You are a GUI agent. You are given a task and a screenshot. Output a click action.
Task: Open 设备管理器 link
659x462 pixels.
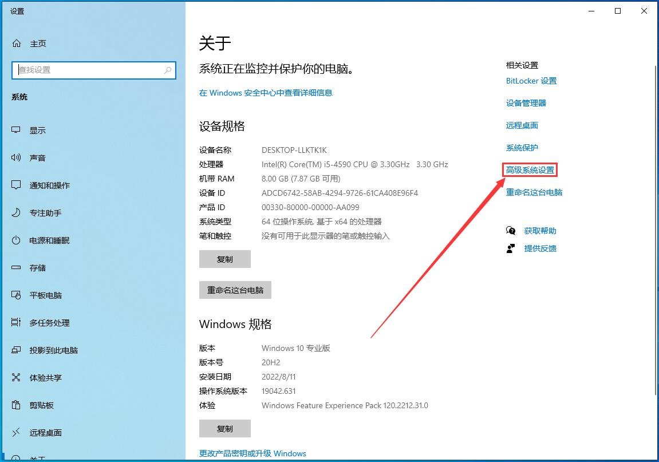pos(526,103)
